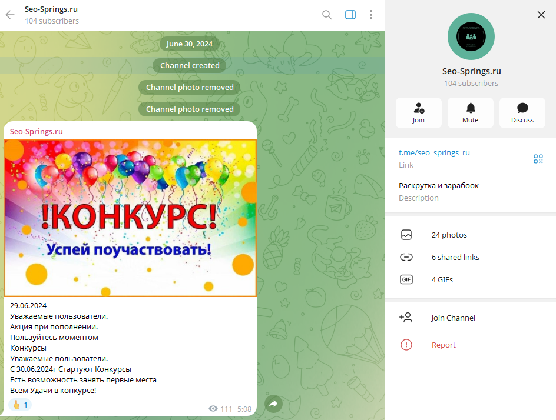Screen dimensions: 556x420
Task: Click the '29.06.2024' line in the post
Action: (x=28, y=306)
